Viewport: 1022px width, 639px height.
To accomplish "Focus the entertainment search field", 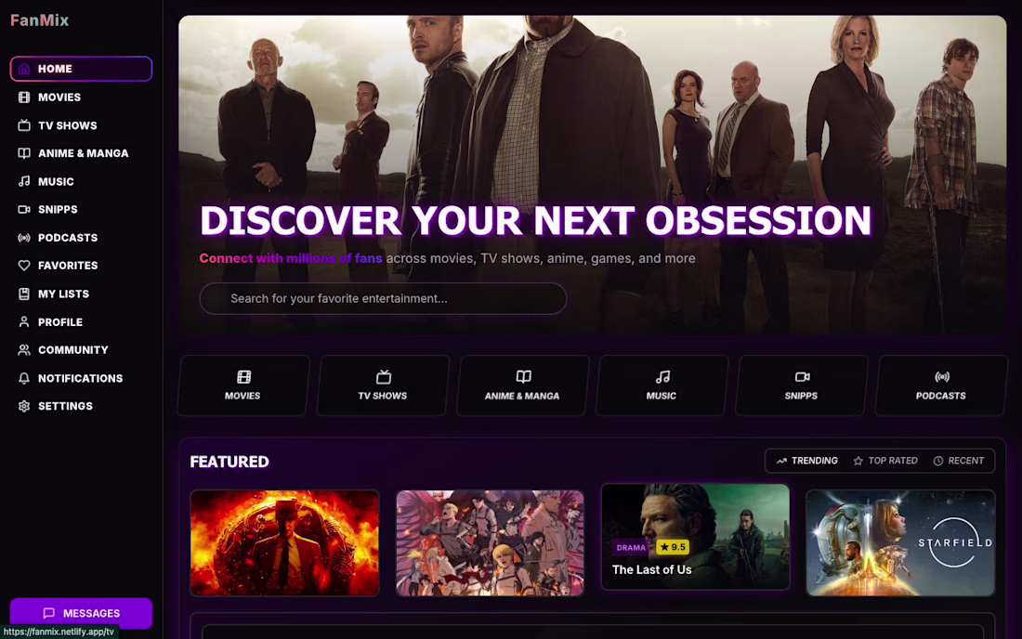I will click(383, 298).
